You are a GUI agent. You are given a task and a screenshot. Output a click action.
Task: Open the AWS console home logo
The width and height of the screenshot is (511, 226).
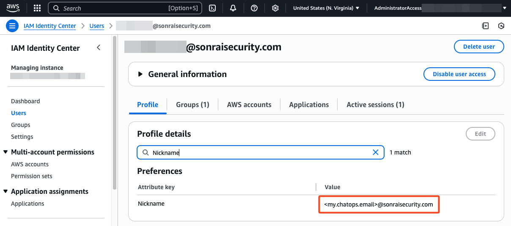[13, 8]
